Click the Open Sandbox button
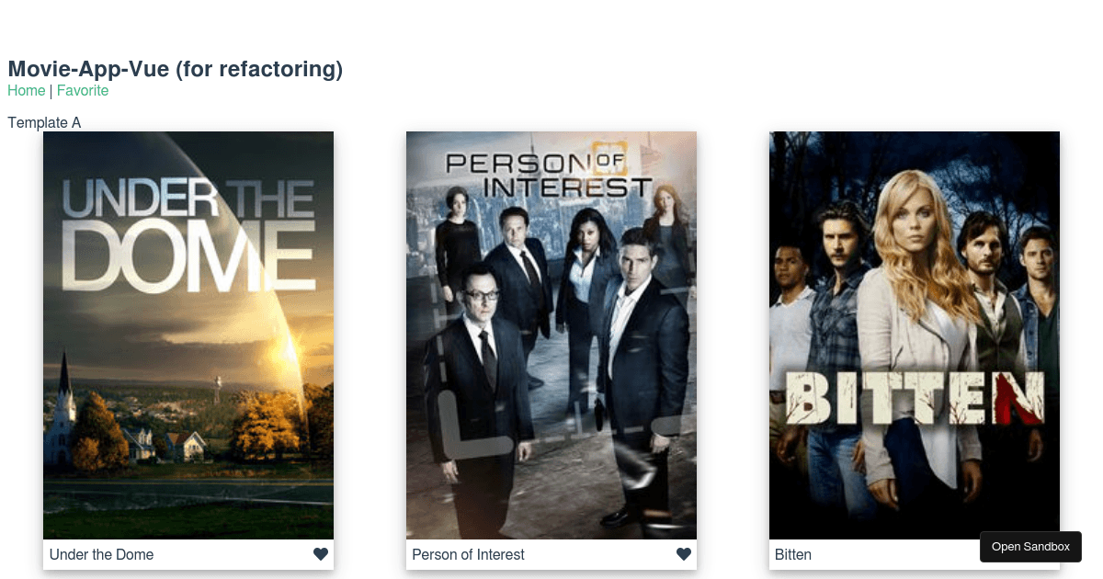1103x579 pixels. (x=1030, y=547)
